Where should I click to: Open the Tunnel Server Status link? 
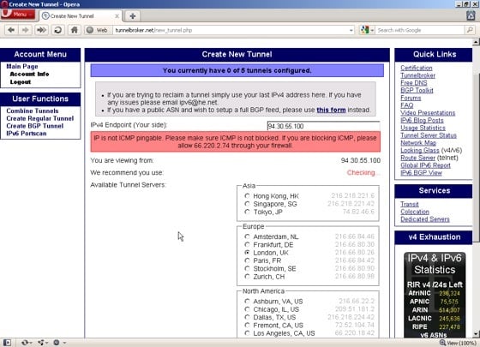point(429,135)
